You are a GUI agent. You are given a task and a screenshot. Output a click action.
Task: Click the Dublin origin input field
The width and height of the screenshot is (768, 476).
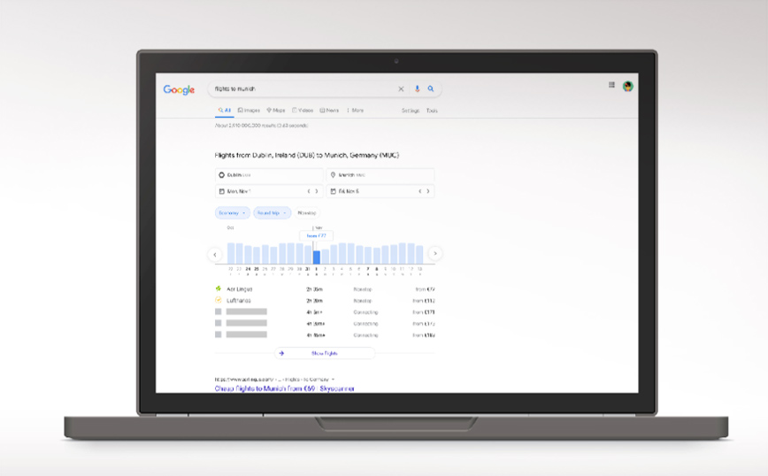269,175
